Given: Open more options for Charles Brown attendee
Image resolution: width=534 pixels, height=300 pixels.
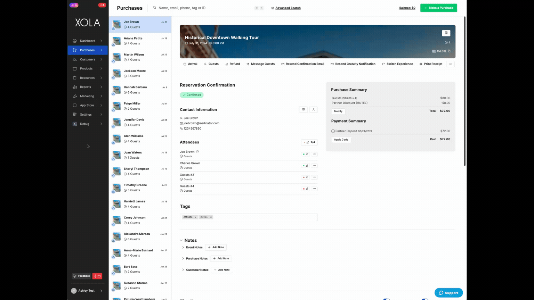Looking at the screenshot, I should pos(314,166).
